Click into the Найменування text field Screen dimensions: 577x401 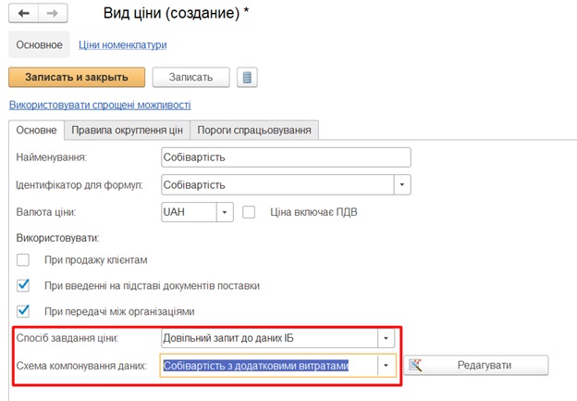pos(285,157)
